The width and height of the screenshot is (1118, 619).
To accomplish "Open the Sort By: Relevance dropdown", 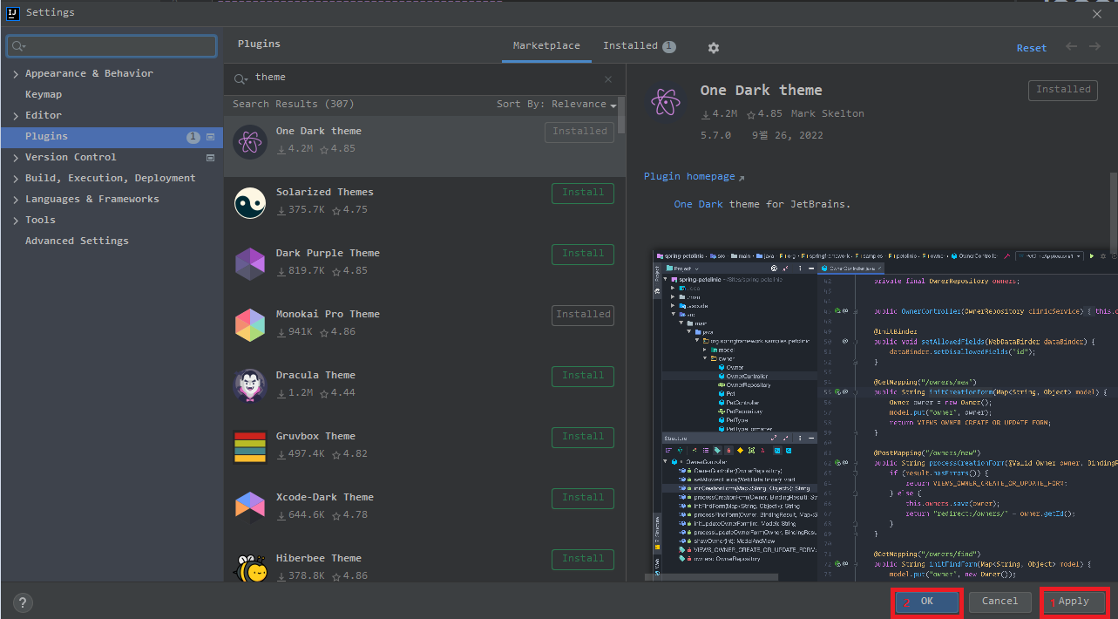I will 556,105.
